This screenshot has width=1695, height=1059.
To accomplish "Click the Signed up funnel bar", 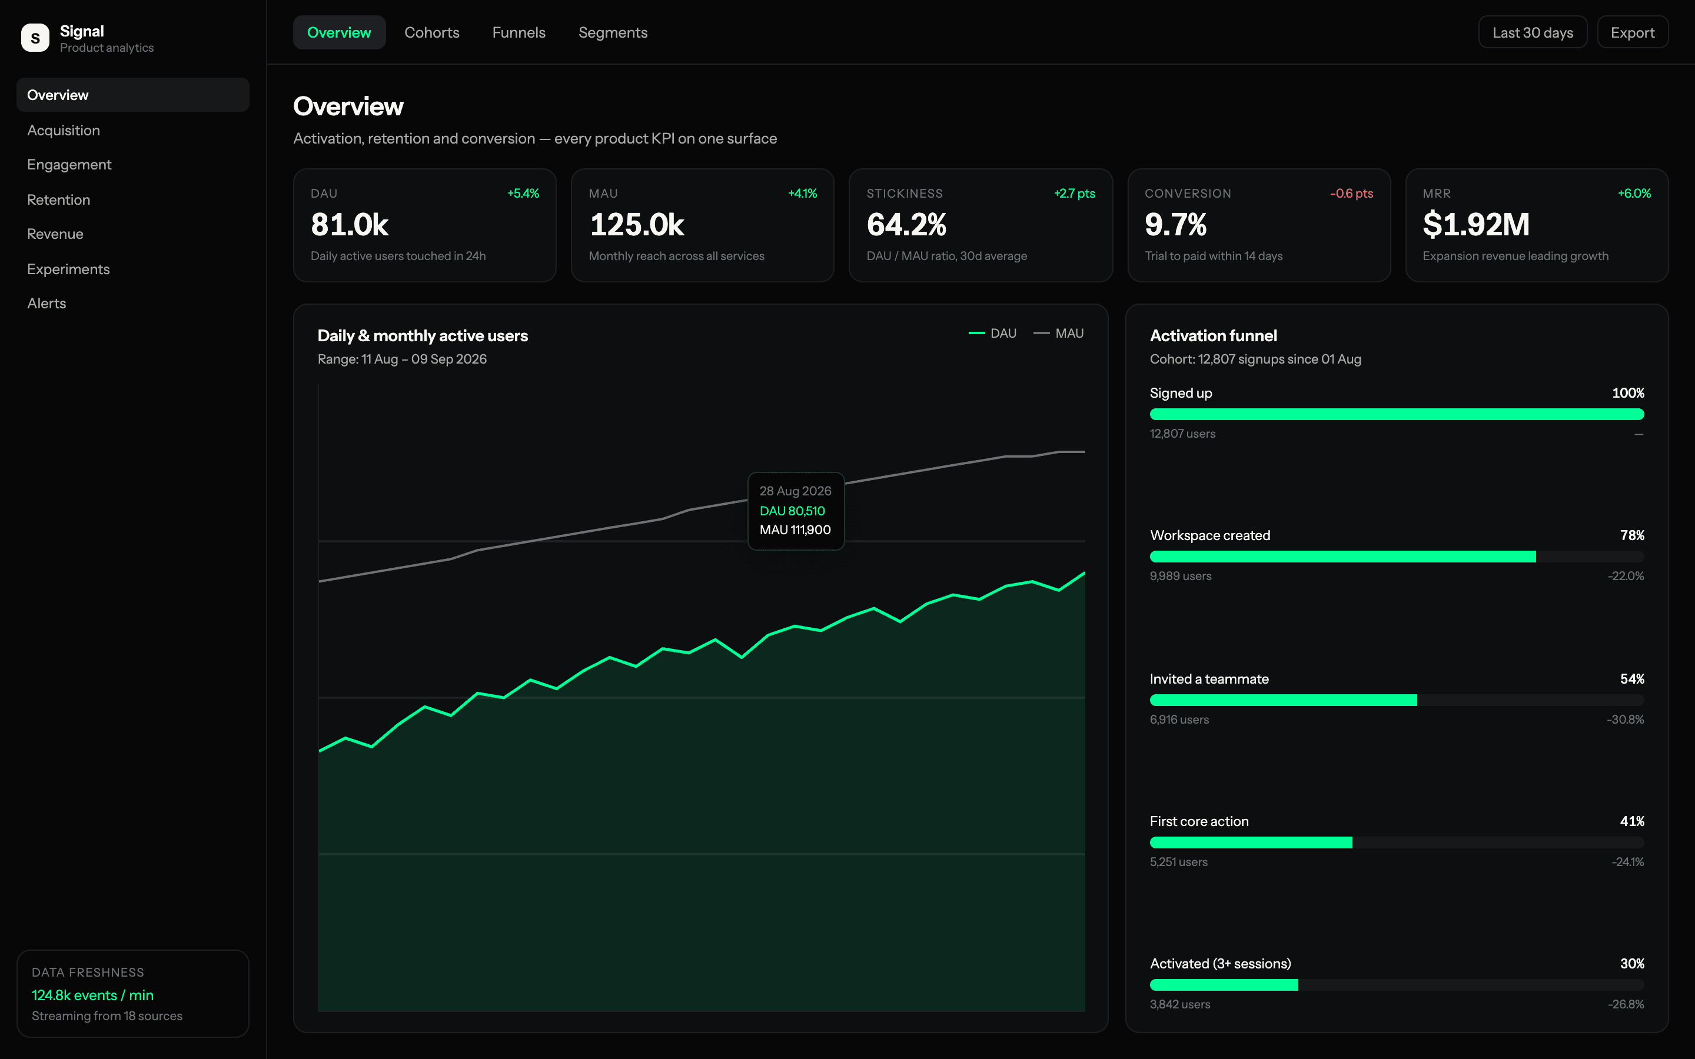I will [x=1397, y=415].
